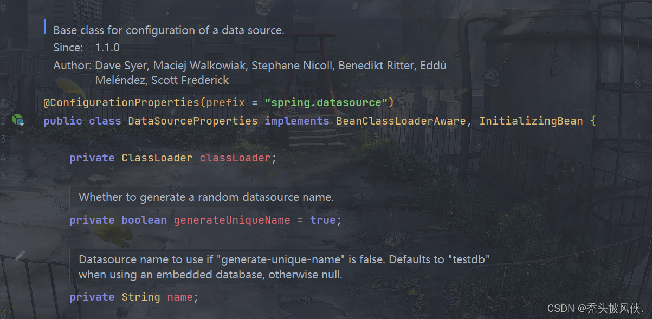The height and width of the screenshot is (319, 652).
Task: Click the generateUniqueName field
Action: pyautogui.click(x=232, y=220)
